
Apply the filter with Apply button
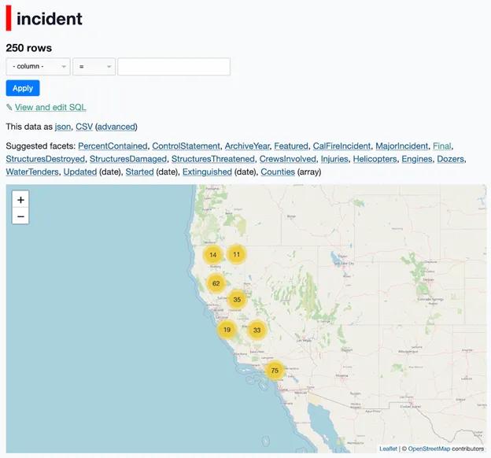(x=23, y=88)
